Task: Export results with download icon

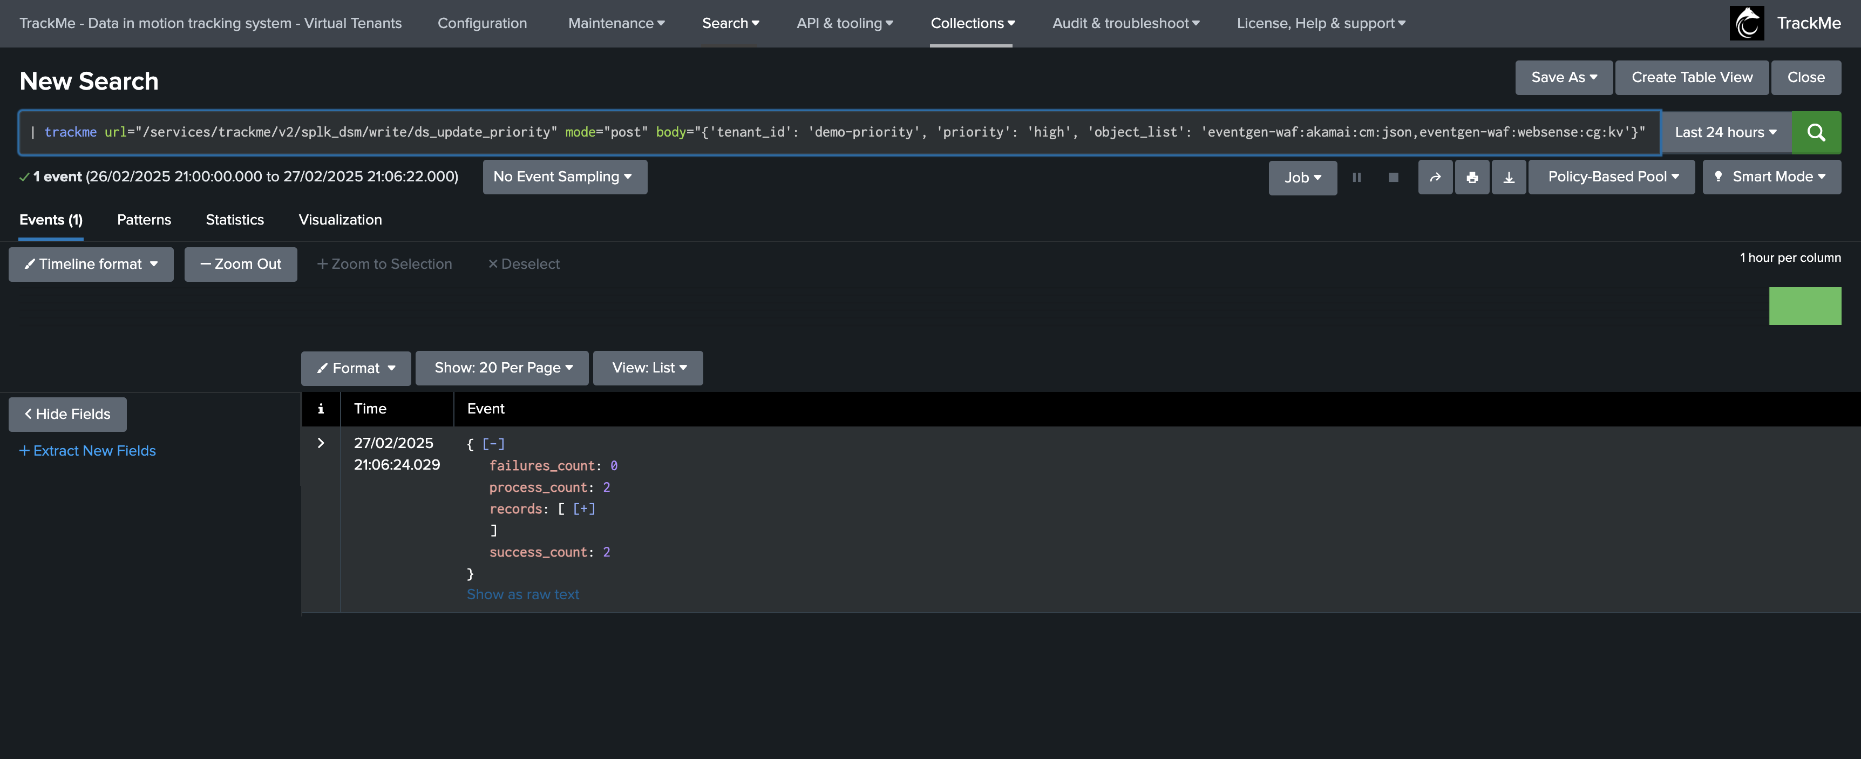Action: pos(1509,177)
